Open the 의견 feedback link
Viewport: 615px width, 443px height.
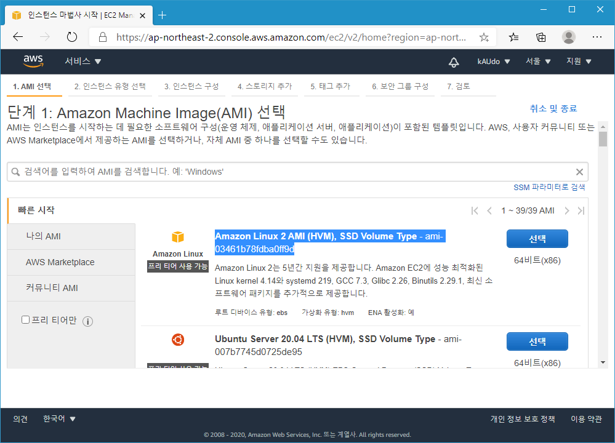[20, 418]
